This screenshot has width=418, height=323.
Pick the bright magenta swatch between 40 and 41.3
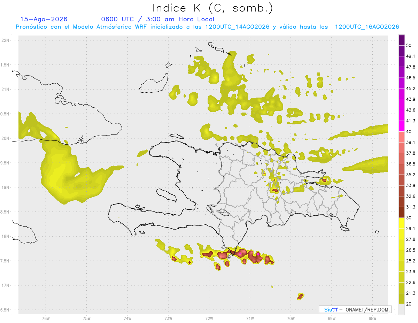point(402,126)
